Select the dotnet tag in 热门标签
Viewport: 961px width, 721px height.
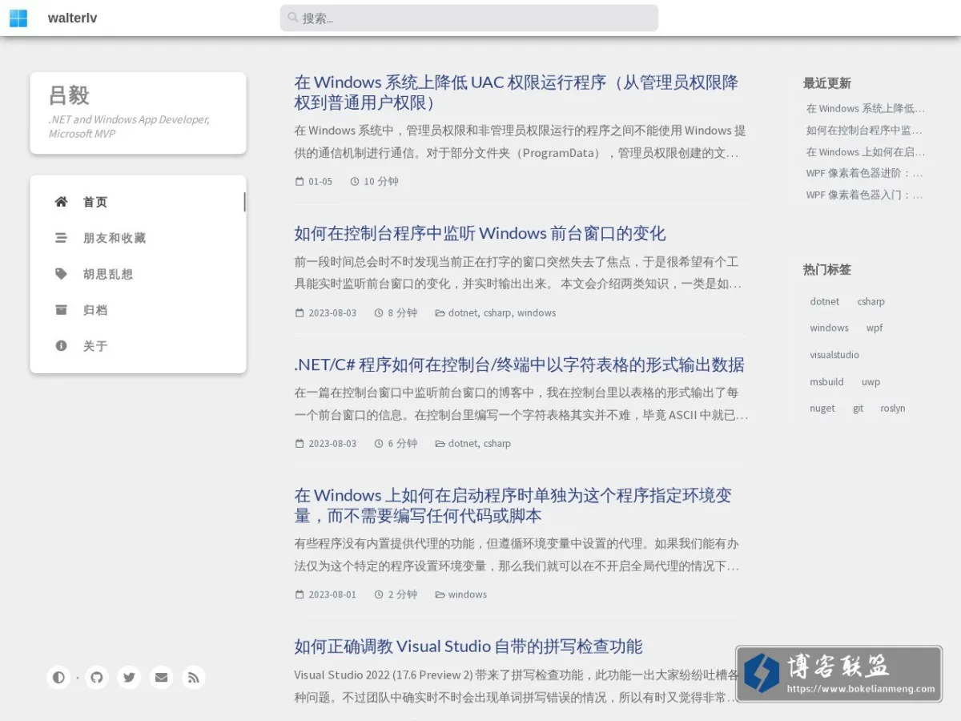(x=825, y=302)
